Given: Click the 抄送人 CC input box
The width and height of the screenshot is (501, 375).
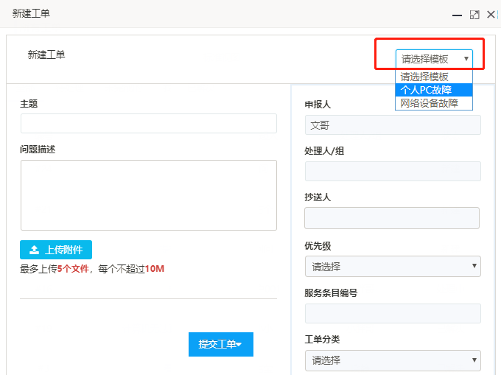Looking at the screenshot, I should (392, 218).
